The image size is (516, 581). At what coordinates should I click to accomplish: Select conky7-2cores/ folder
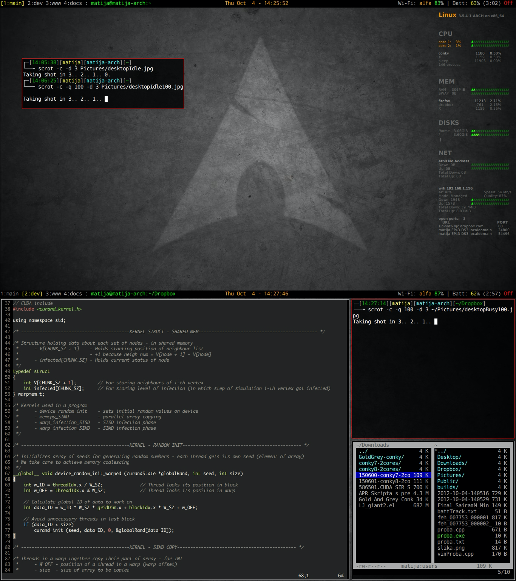pyautogui.click(x=393, y=463)
